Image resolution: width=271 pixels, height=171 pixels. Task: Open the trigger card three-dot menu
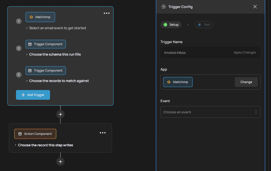pyautogui.click(x=107, y=13)
